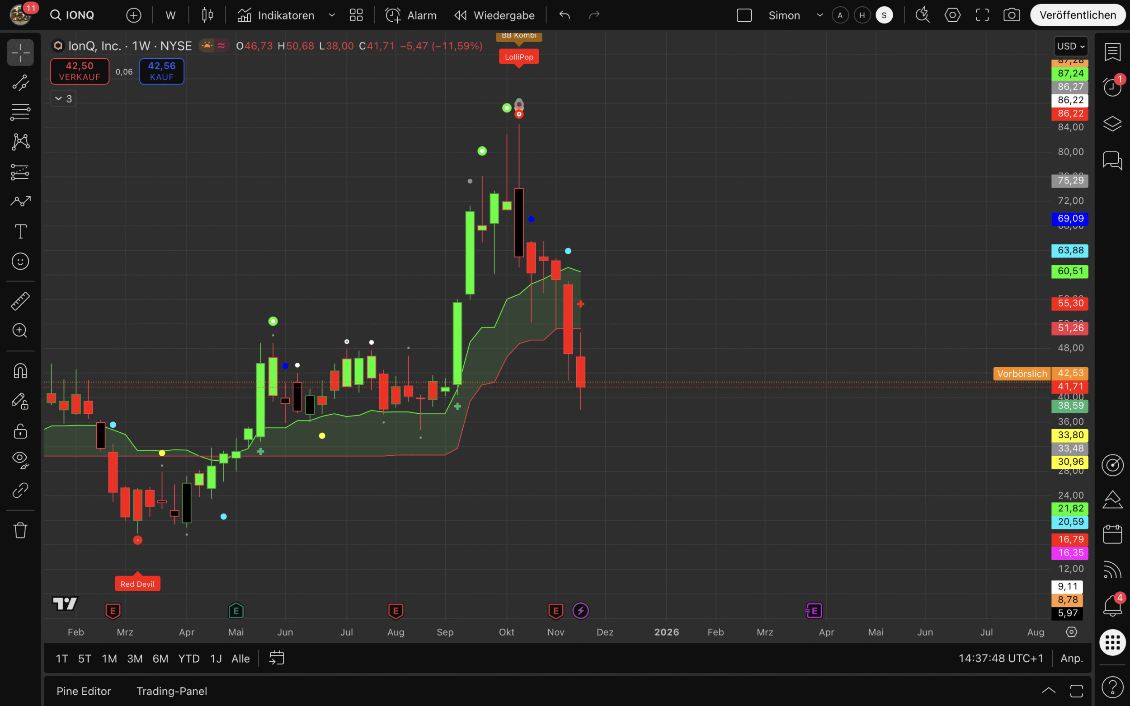Screen dimensions: 1130x706
Task: Click the trash icon to remove drawings
Action: point(20,530)
